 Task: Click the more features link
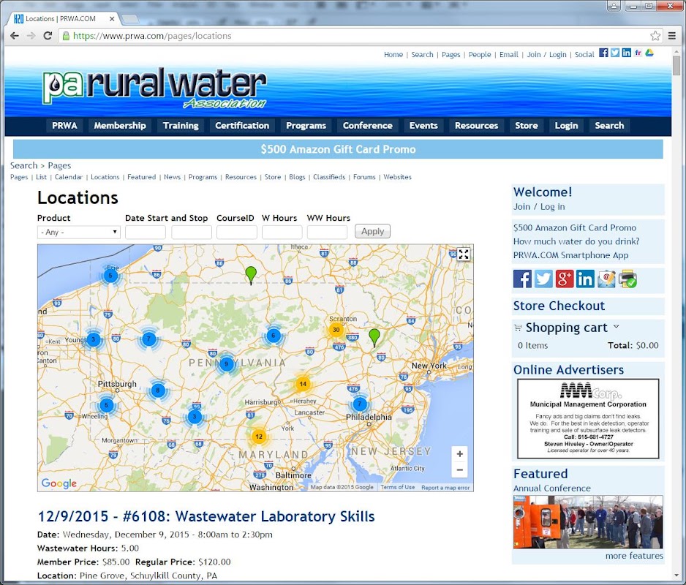[x=634, y=556]
